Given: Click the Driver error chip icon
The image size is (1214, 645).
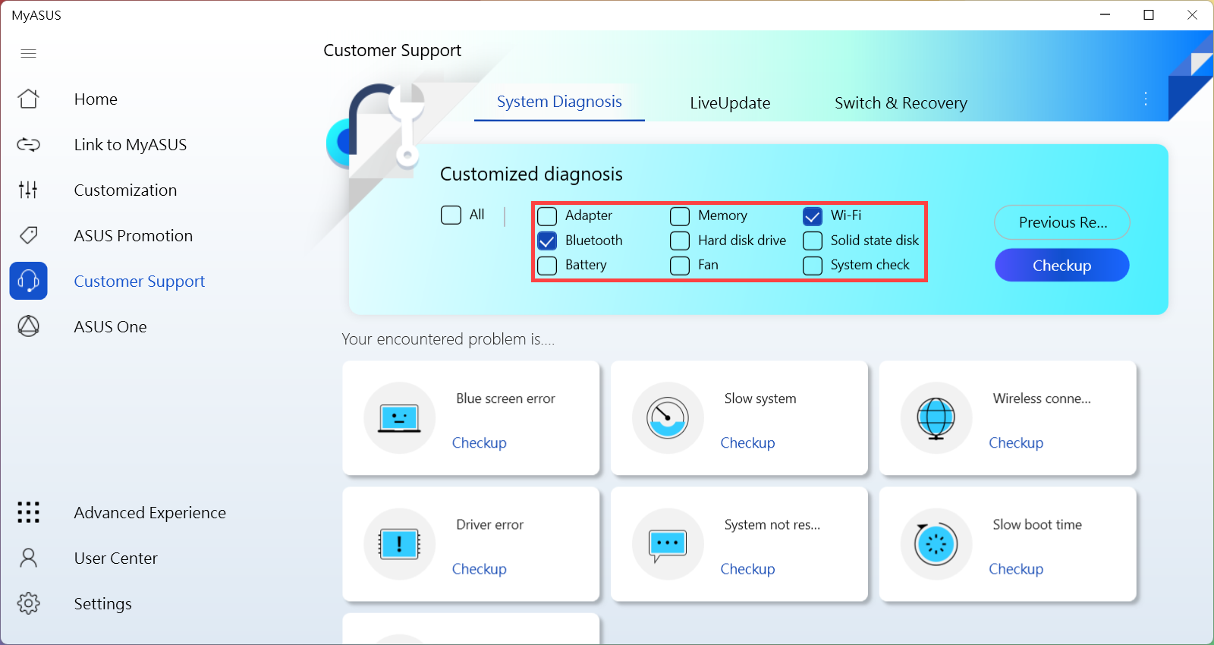Looking at the screenshot, I should click(x=399, y=543).
